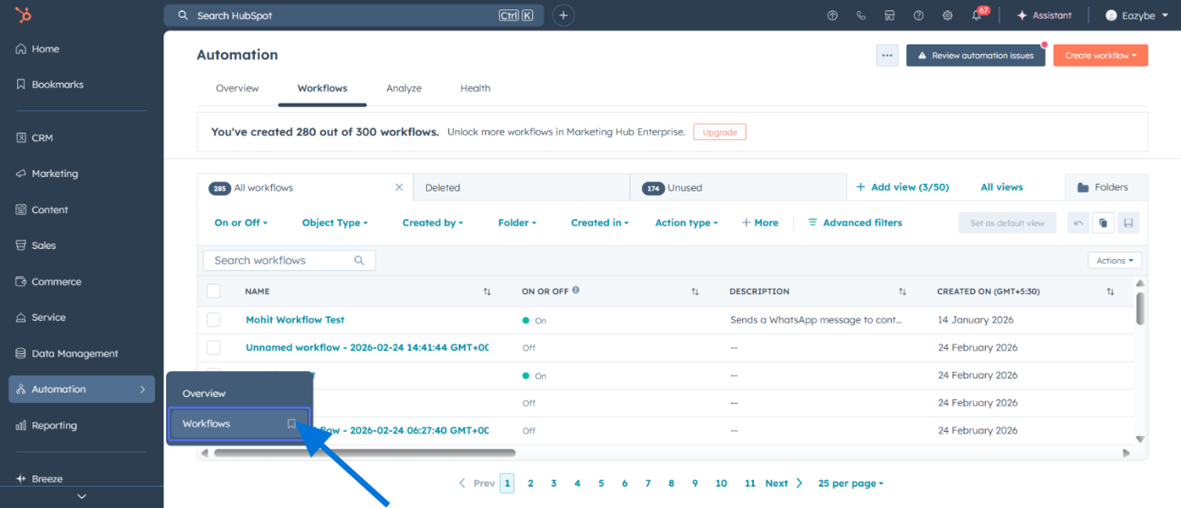
Task: Open the Object Type filter
Action: pyautogui.click(x=335, y=222)
